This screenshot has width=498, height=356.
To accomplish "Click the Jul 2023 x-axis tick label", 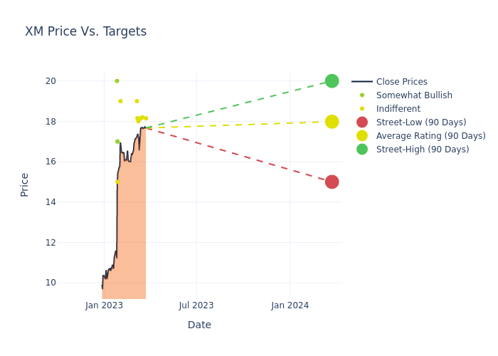I will tap(196, 305).
